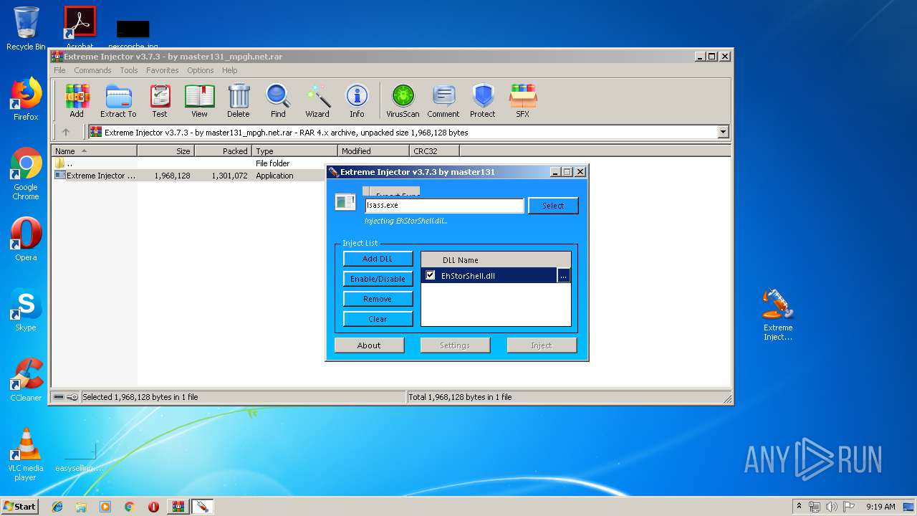This screenshot has height=516, width=917.
Task: Click the Remove button
Action: point(378,299)
